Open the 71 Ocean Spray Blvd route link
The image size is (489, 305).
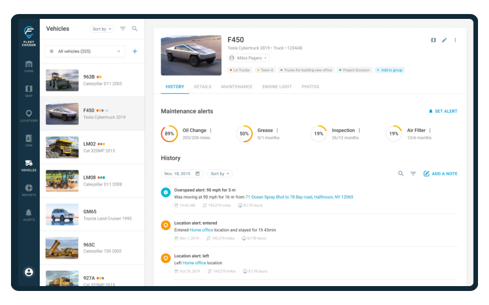click(x=299, y=197)
